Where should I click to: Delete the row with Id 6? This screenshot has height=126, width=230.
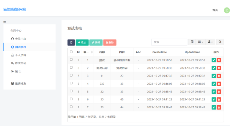point(219,84)
